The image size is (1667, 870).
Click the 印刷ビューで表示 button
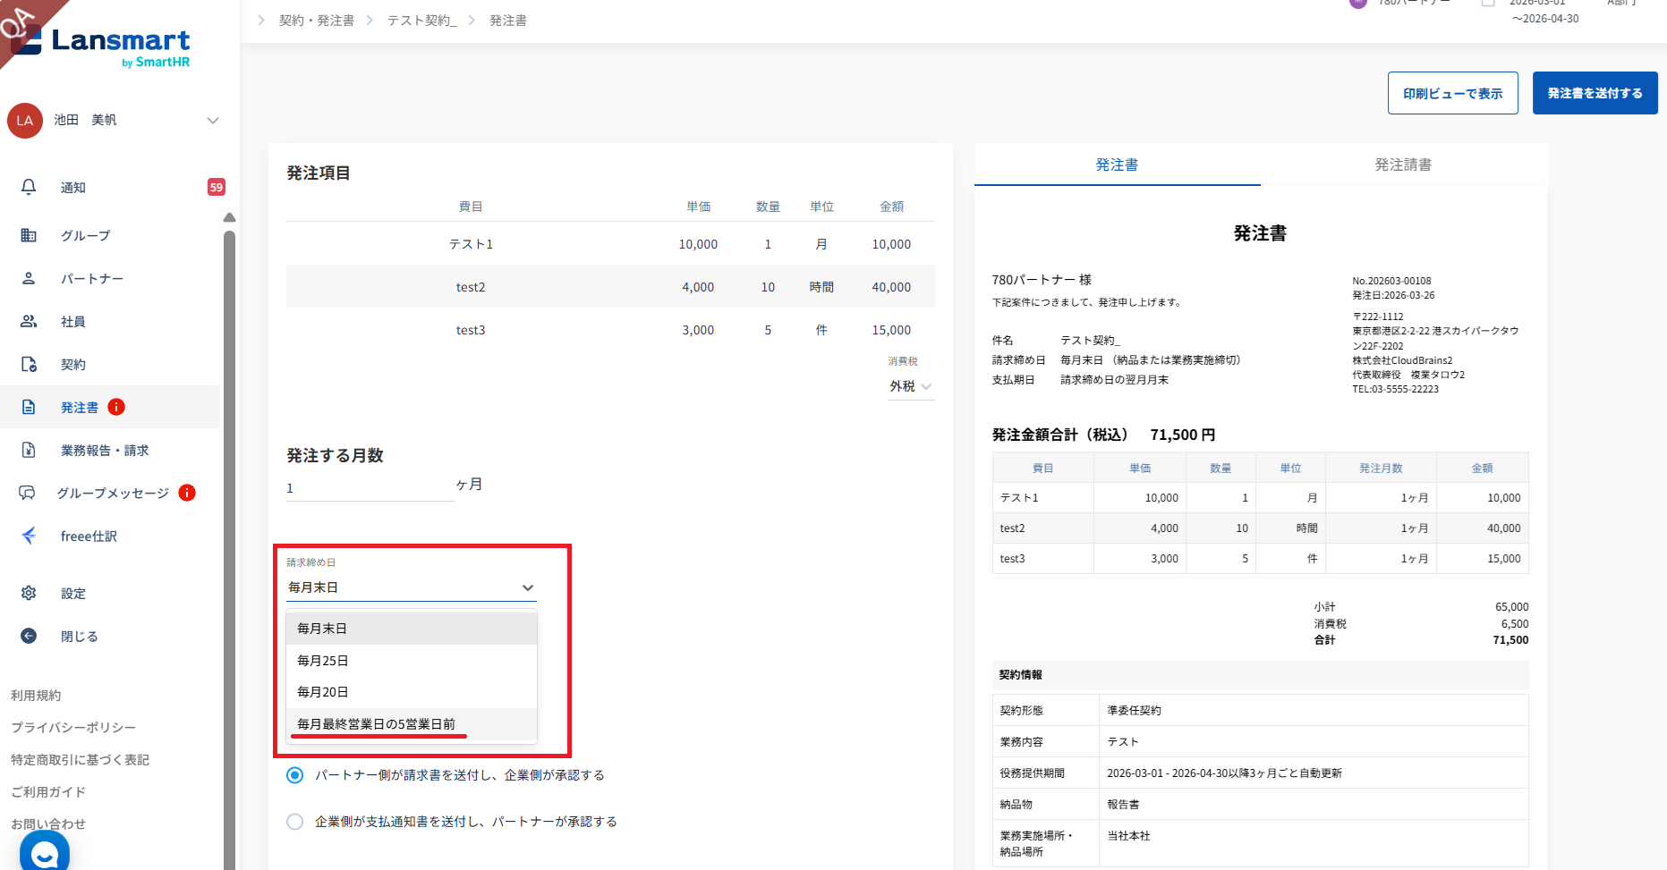click(x=1453, y=93)
